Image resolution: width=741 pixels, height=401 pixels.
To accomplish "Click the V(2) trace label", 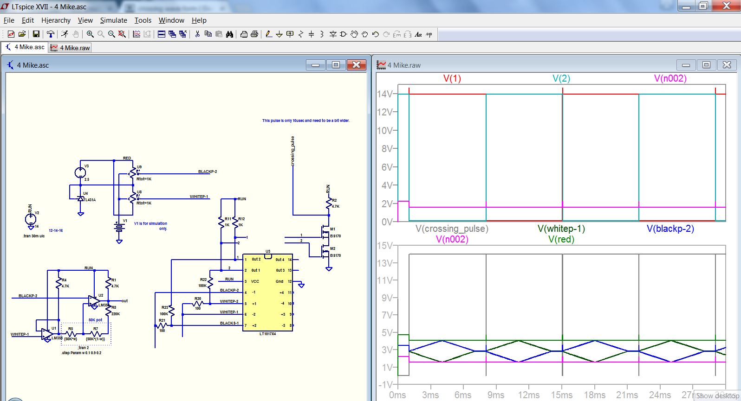I will [561, 78].
